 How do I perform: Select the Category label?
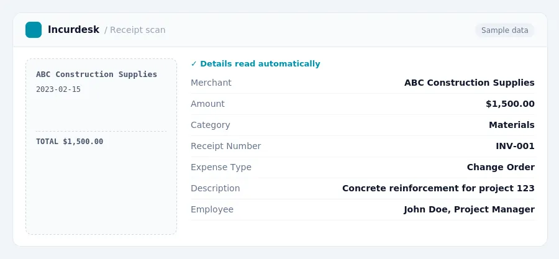click(211, 125)
